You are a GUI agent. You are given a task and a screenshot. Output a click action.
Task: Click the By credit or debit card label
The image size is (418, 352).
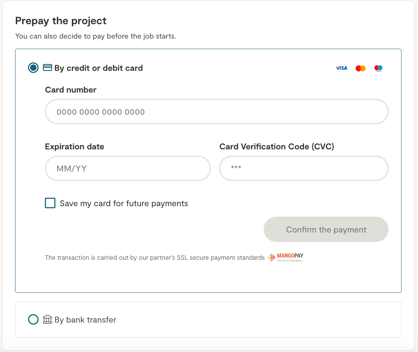click(99, 68)
